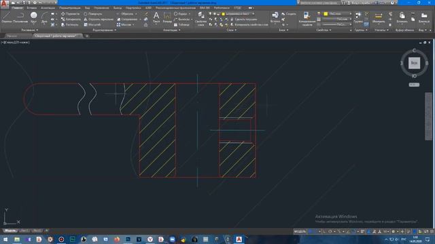Select the Dimension (Размер) tool
Screen dimensions: 435x244
coord(167,17)
